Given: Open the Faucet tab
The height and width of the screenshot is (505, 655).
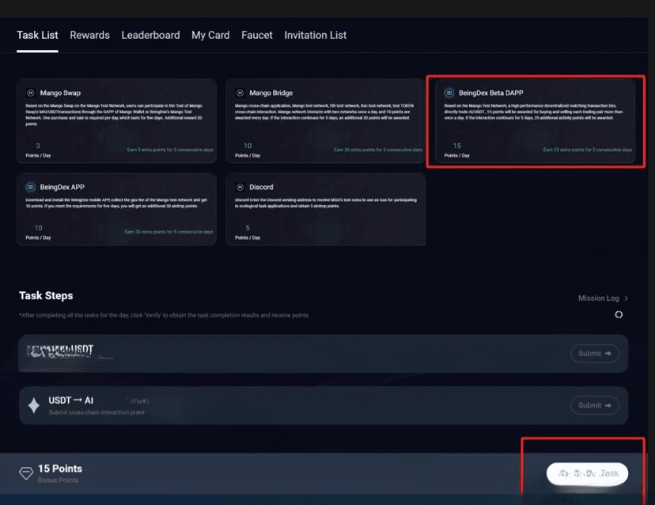Looking at the screenshot, I should coord(257,35).
